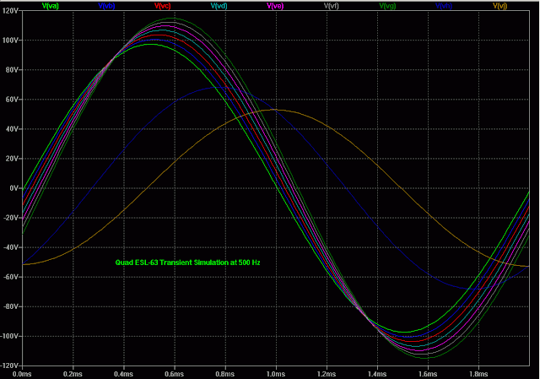Select the V(vg) trace label

click(387, 6)
